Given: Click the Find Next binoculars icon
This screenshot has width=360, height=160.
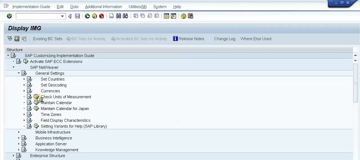Looking at the screenshot, I should (x=125, y=16).
